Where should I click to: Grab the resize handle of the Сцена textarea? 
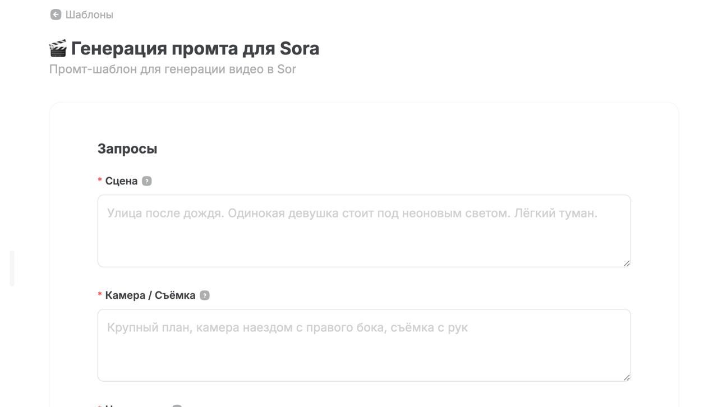pyautogui.click(x=627, y=263)
